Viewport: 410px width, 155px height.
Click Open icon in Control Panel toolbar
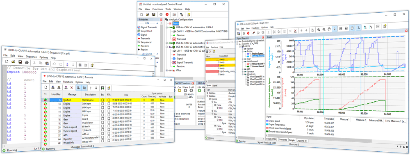pos(148,15)
